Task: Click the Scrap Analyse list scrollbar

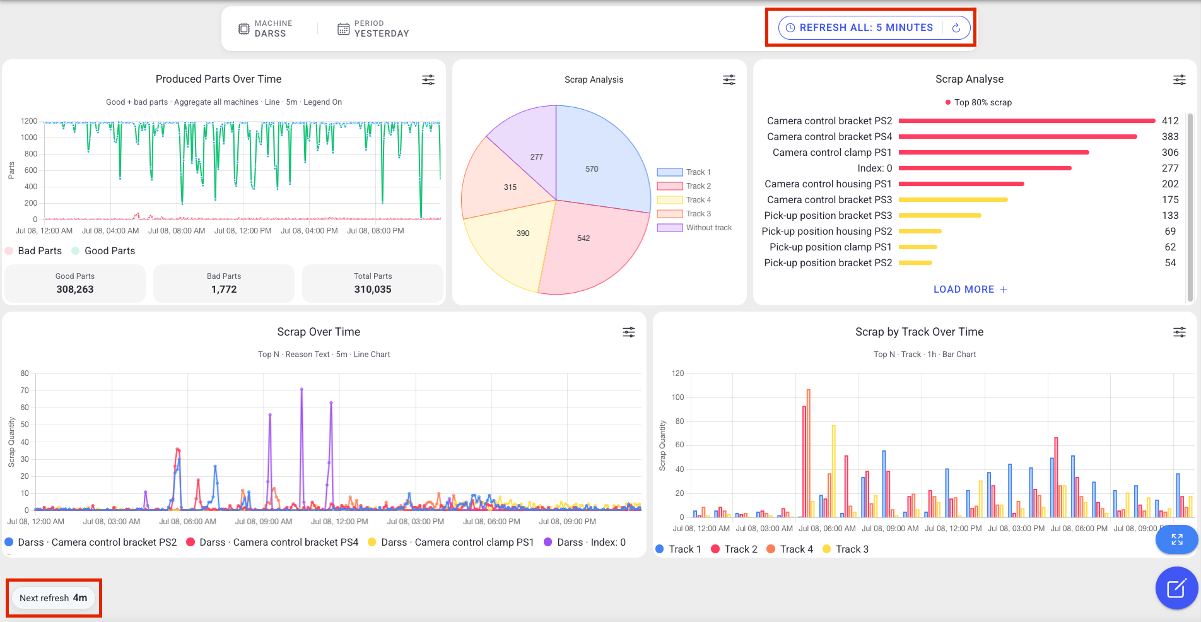Action: tap(1190, 208)
